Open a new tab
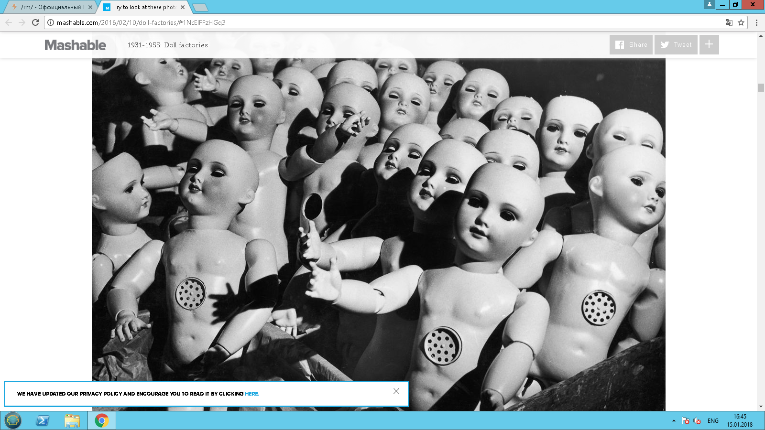Viewport: 765px width, 430px height. pyautogui.click(x=200, y=7)
